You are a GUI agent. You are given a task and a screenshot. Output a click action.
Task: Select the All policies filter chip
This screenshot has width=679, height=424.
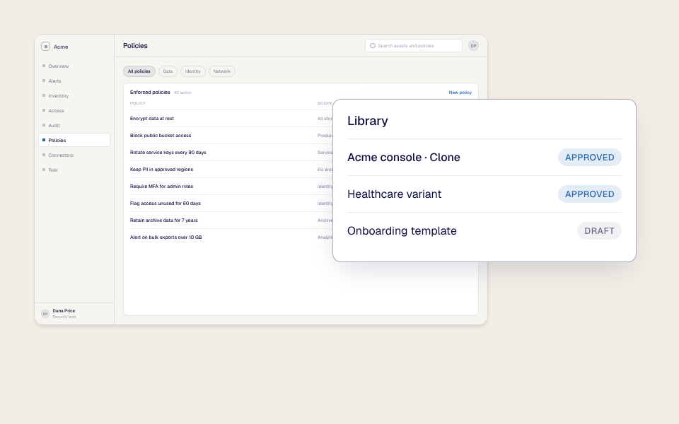(139, 71)
